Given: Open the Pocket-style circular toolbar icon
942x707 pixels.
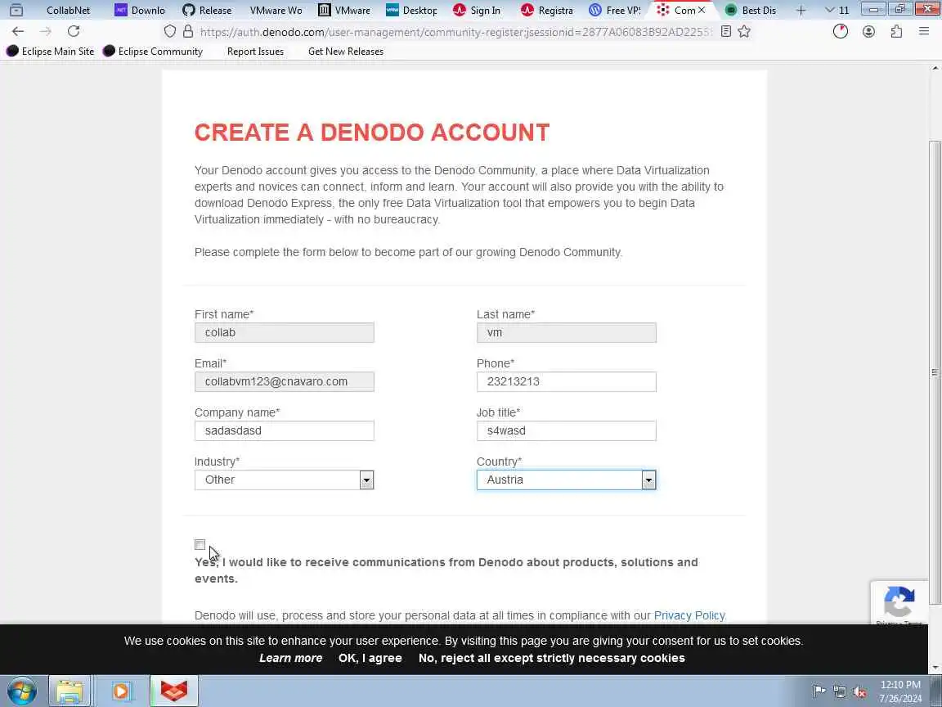Looking at the screenshot, I should 841,31.
